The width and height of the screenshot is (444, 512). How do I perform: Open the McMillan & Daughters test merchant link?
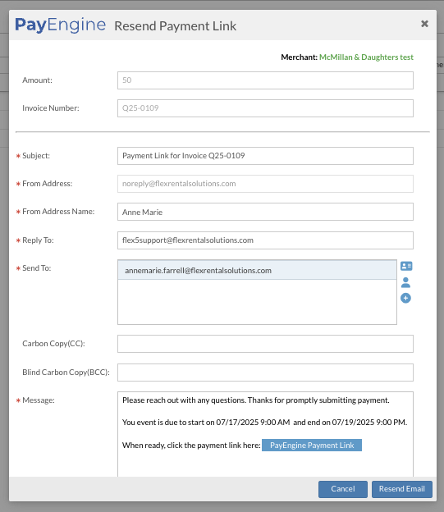click(x=366, y=57)
